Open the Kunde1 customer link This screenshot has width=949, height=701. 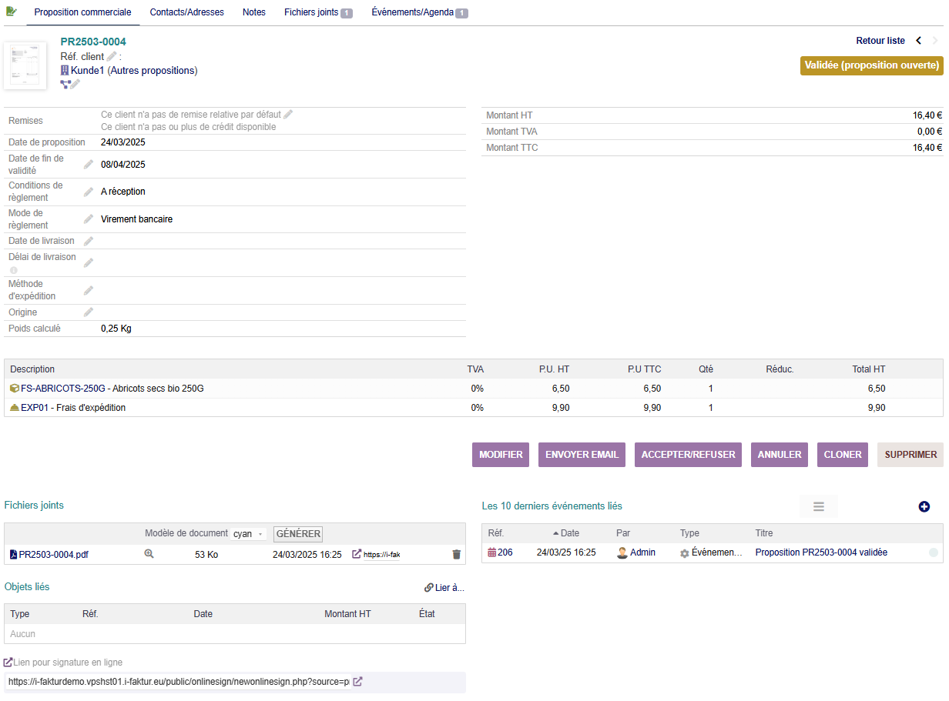tap(87, 71)
